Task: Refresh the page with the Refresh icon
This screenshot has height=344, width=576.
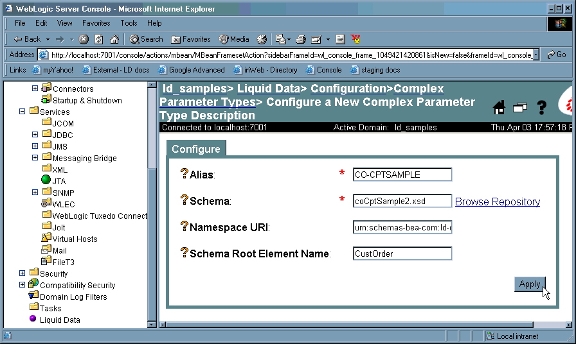Action: point(99,39)
